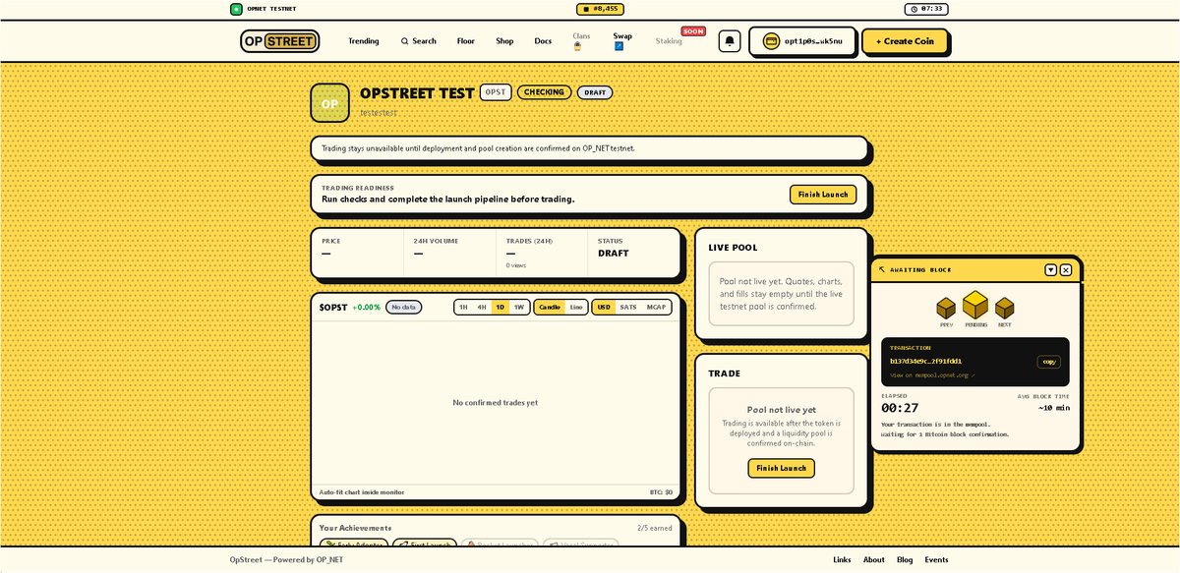
Task: Open the About footer link
Action: (x=874, y=559)
